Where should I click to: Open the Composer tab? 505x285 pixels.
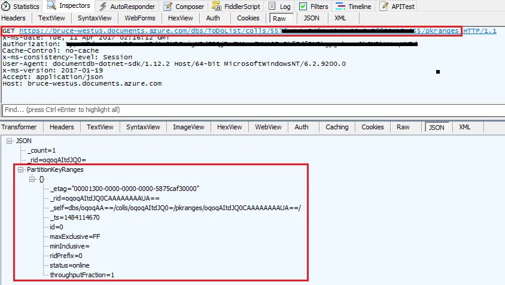pos(184,6)
